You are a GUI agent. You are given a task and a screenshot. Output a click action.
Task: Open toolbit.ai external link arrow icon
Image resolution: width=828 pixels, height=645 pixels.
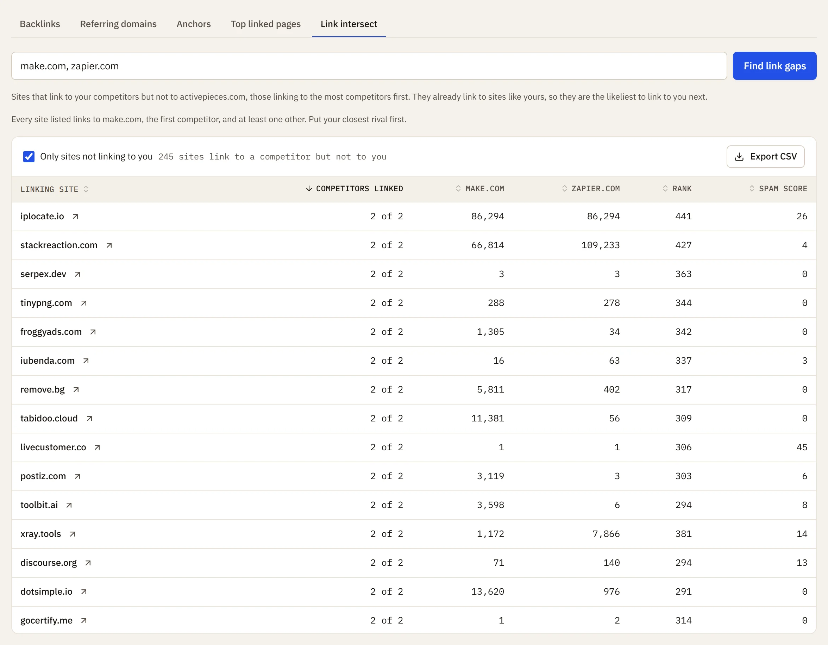[x=69, y=505]
